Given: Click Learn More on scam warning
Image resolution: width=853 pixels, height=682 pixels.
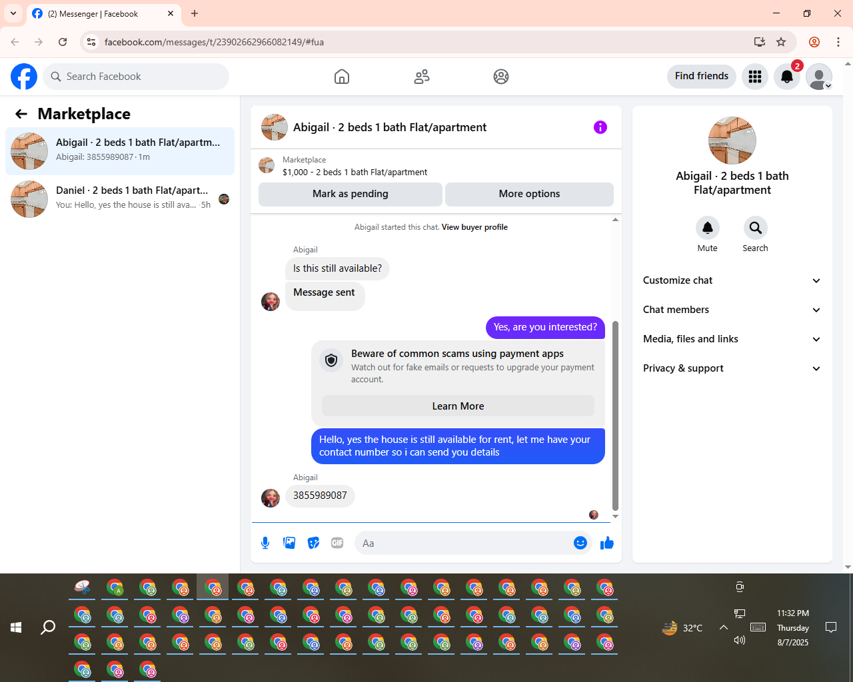Looking at the screenshot, I should click(x=458, y=406).
